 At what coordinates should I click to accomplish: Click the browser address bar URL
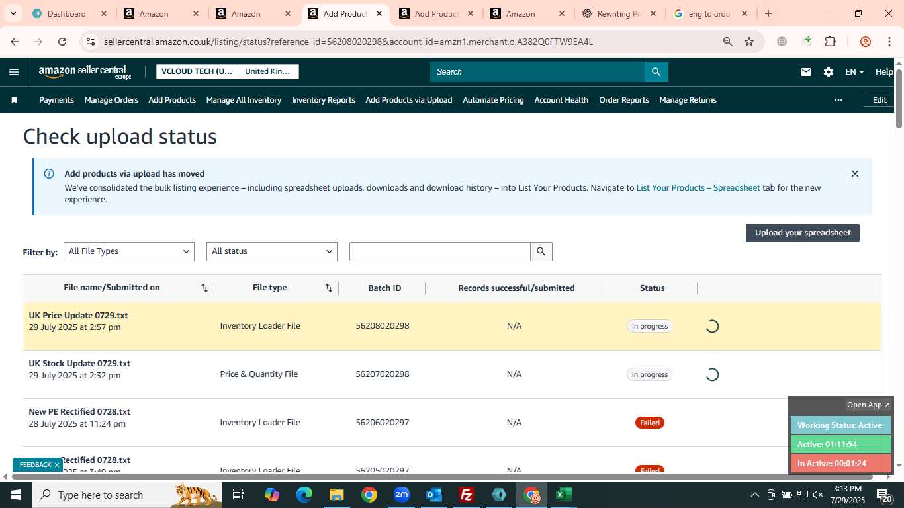[348, 42]
